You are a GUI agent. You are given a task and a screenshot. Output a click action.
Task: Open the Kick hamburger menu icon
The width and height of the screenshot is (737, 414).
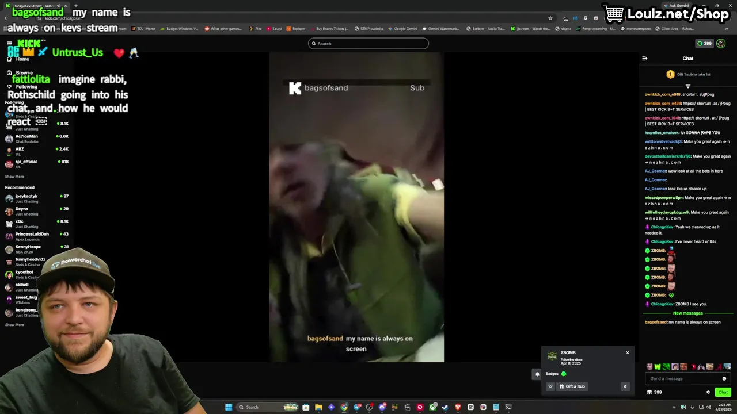coord(9,44)
